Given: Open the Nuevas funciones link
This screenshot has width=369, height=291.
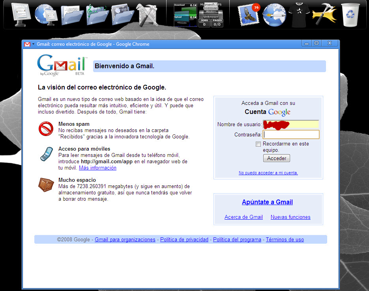Looking at the screenshot, I should pos(290,217).
